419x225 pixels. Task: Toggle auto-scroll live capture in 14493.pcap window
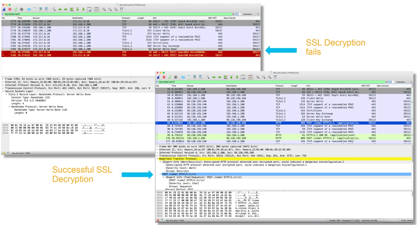[x=89, y=9]
